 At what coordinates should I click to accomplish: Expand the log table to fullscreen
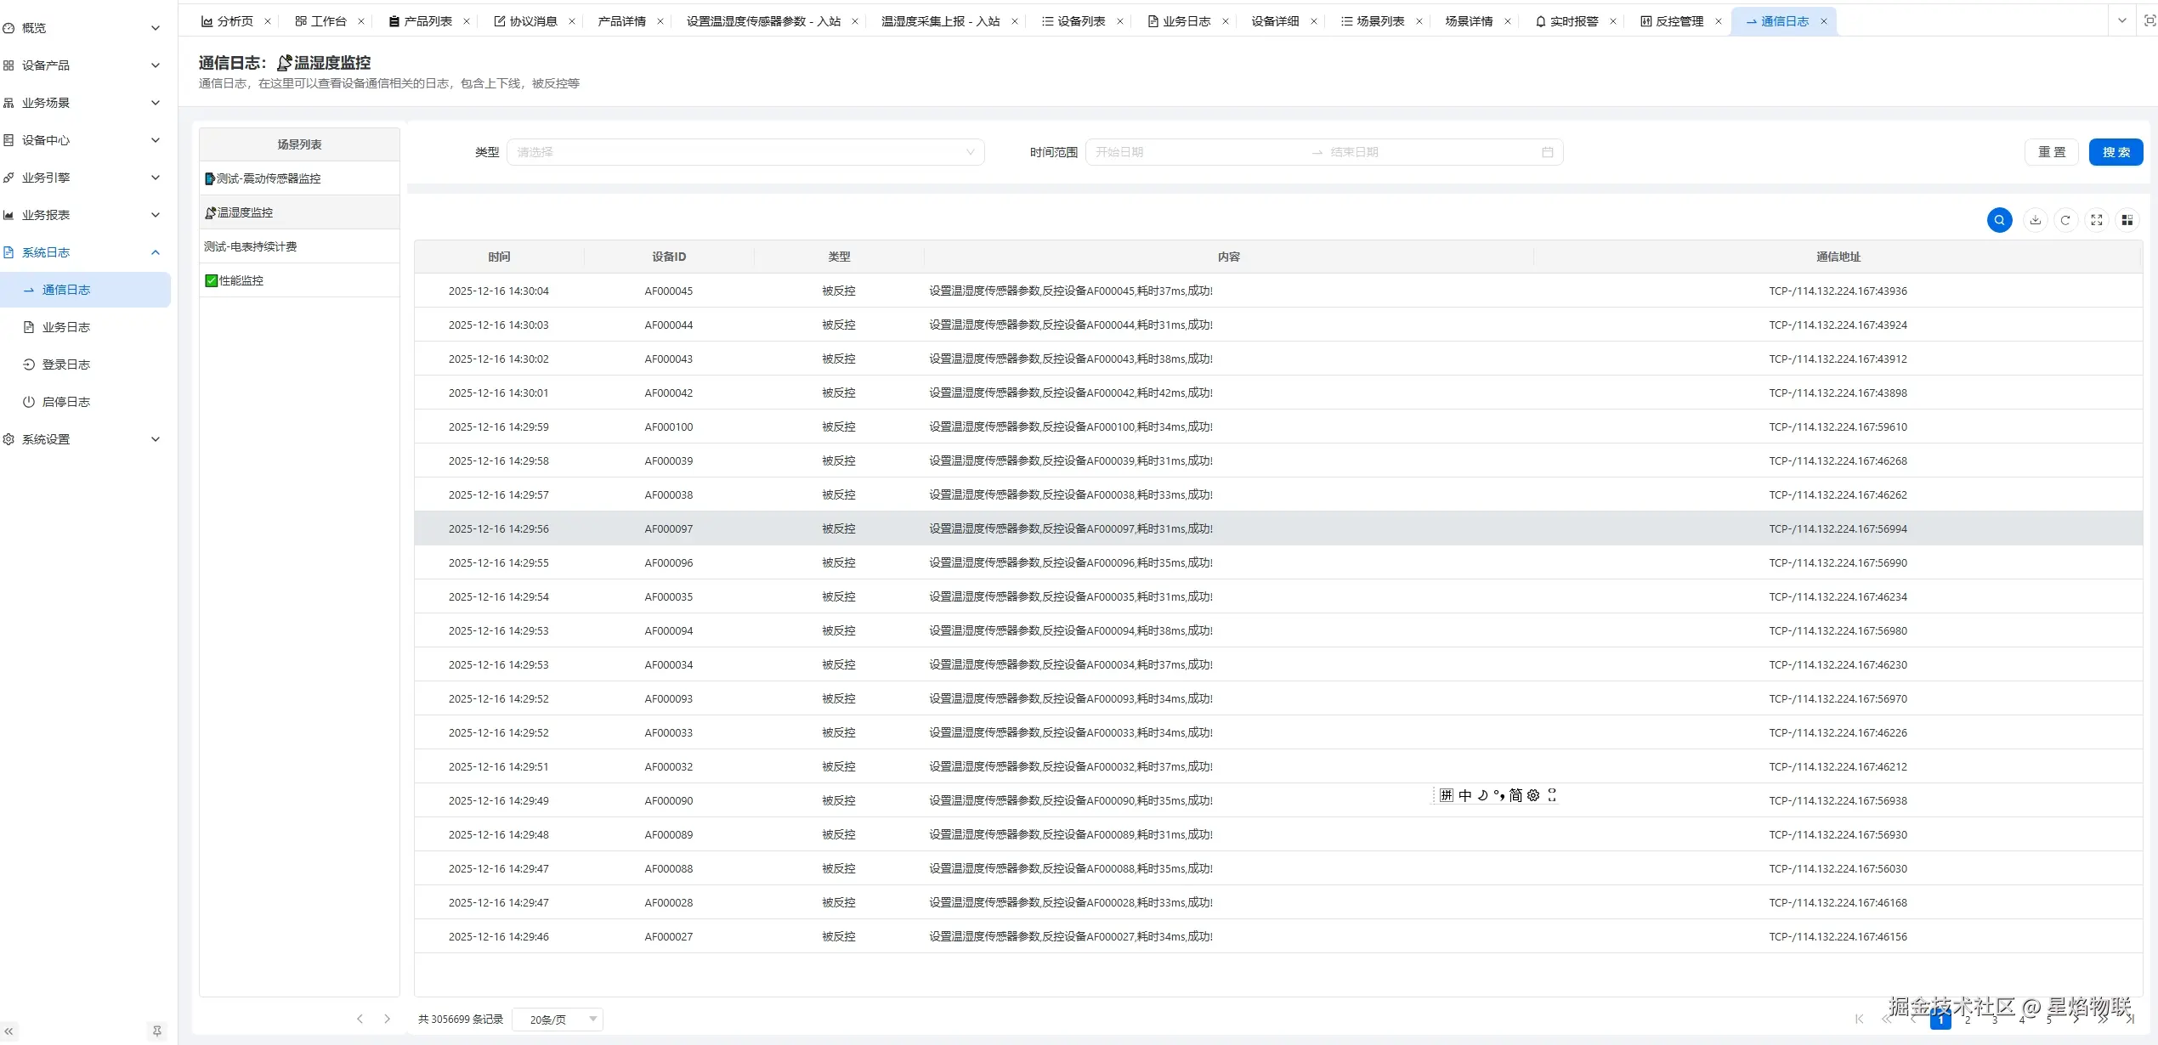(2096, 219)
